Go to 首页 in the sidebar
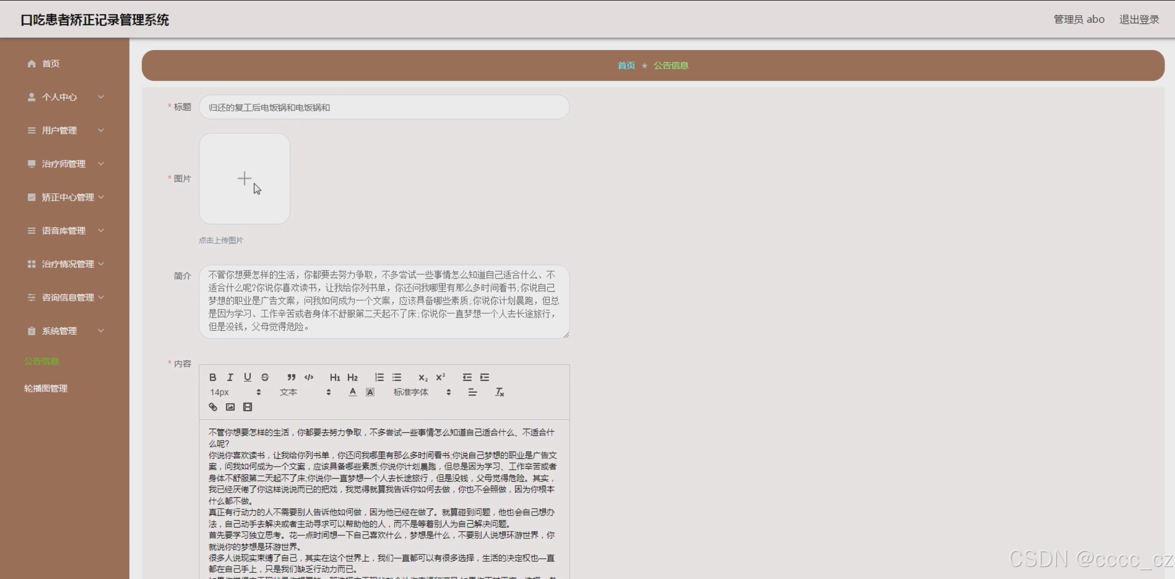This screenshot has width=1175, height=579. pyautogui.click(x=50, y=63)
